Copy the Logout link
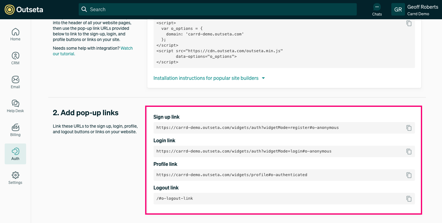The width and height of the screenshot is (442, 223). pos(409,198)
